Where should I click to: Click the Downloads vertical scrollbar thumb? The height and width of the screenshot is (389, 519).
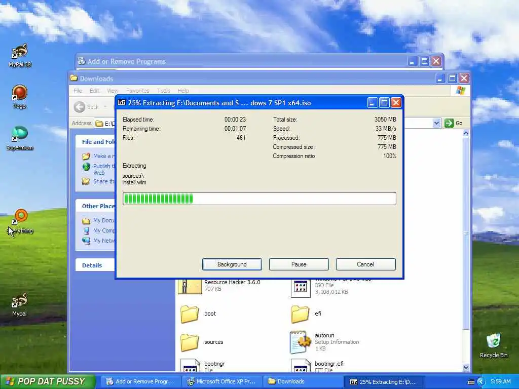pos(466,233)
